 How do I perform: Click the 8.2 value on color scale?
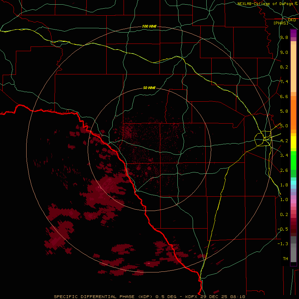(284, 67)
